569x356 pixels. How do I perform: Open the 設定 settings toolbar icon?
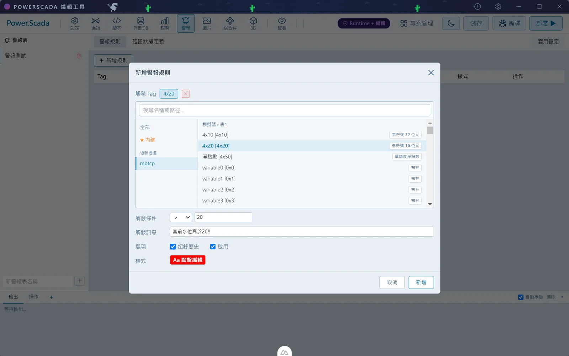click(x=75, y=23)
